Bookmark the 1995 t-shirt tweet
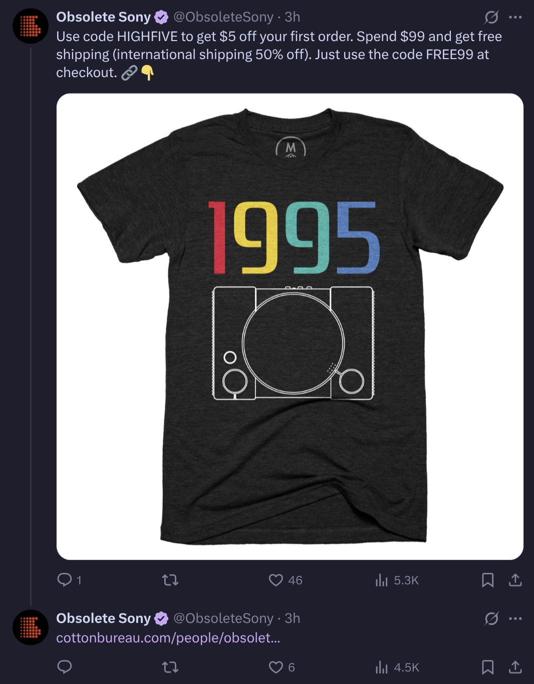 [x=487, y=580]
